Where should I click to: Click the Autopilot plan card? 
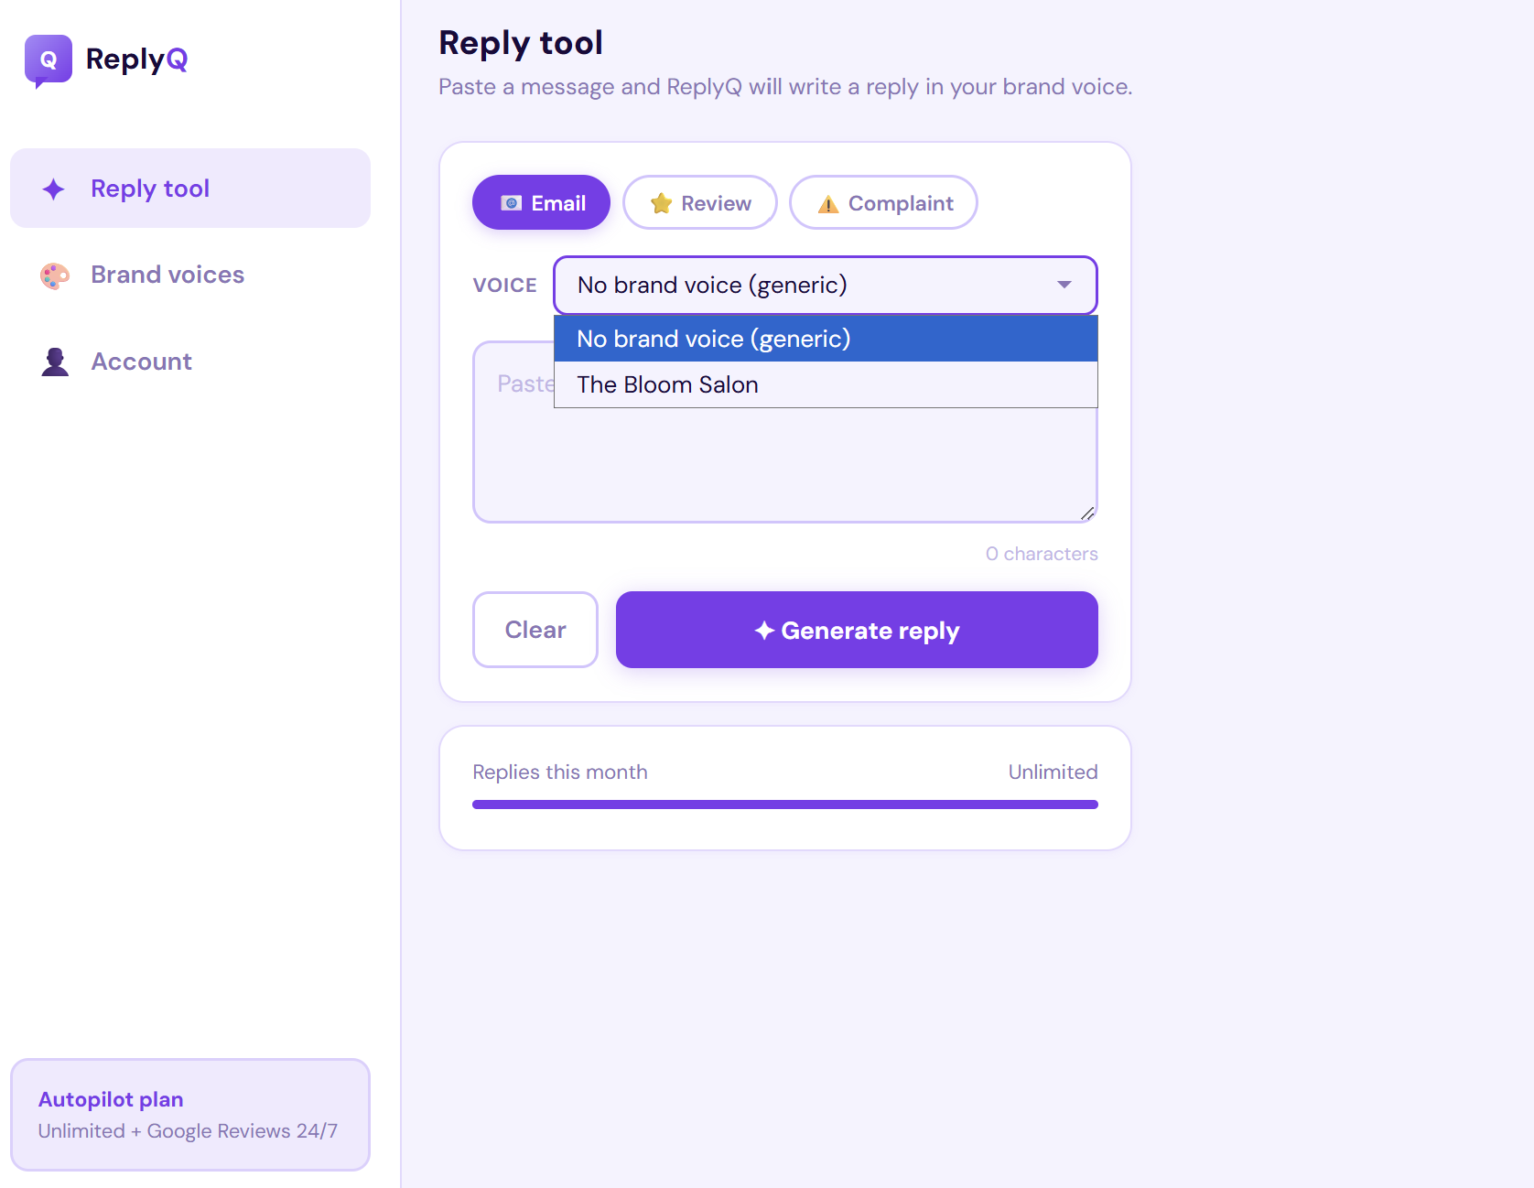pyautogui.click(x=189, y=1114)
